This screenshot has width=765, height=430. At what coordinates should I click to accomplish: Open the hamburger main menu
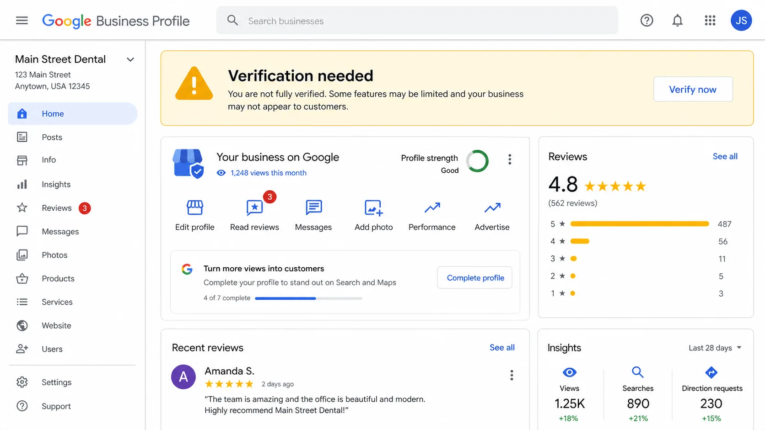pos(22,21)
